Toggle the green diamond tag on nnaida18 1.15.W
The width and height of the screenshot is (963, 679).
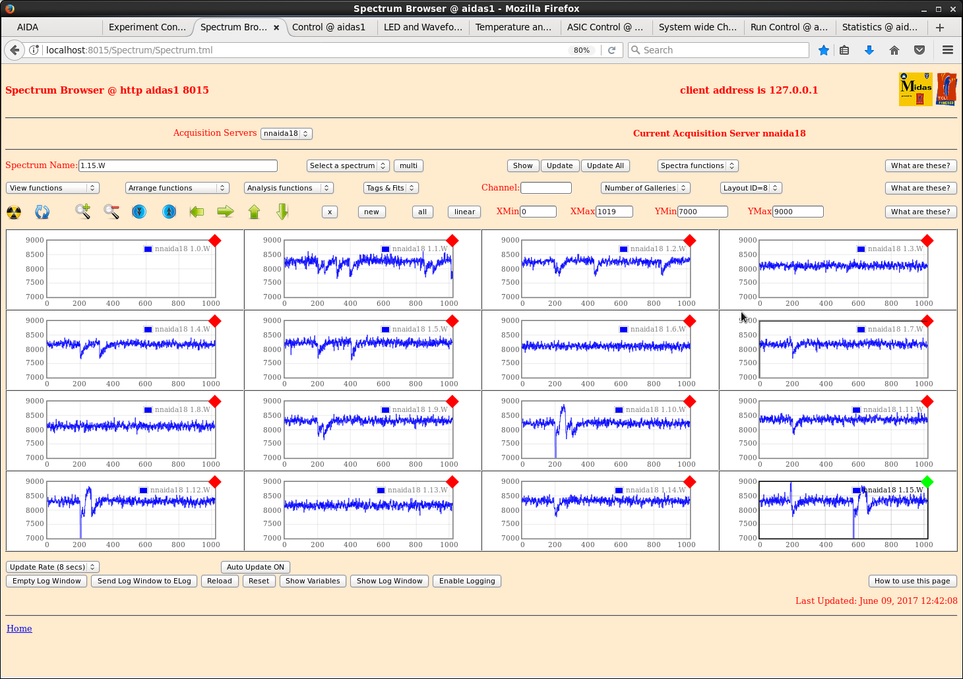pyautogui.click(x=927, y=482)
